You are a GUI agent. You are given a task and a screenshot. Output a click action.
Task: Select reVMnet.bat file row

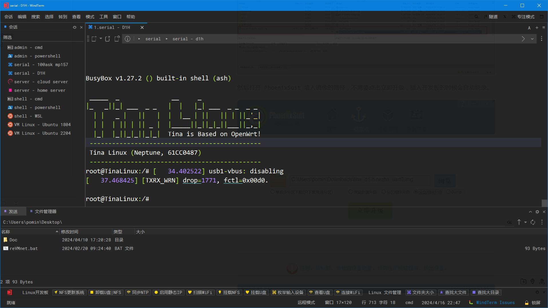coord(274,249)
